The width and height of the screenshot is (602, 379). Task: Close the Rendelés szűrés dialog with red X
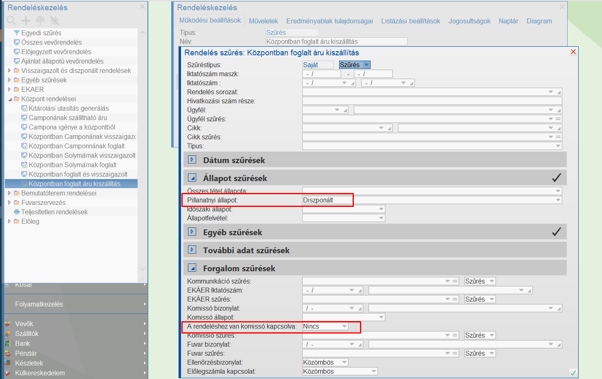coord(573,52)
